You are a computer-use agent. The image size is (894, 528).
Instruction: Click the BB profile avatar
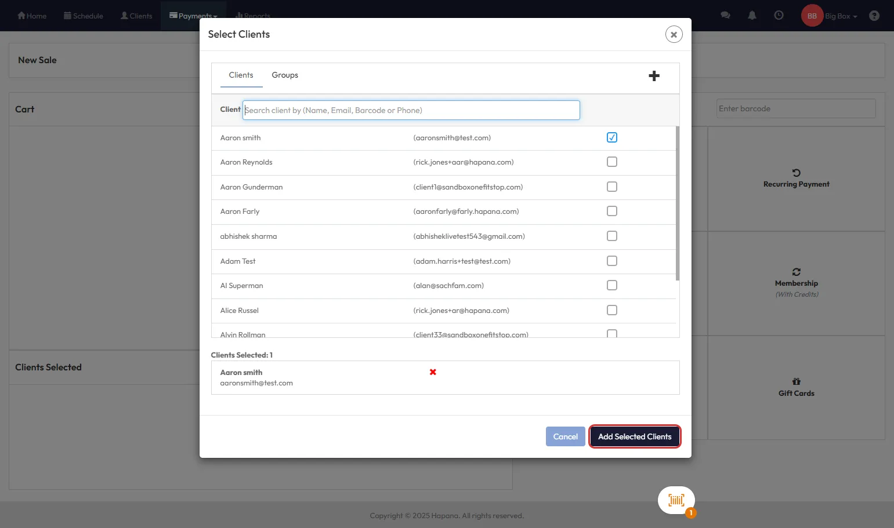(812, 16)
